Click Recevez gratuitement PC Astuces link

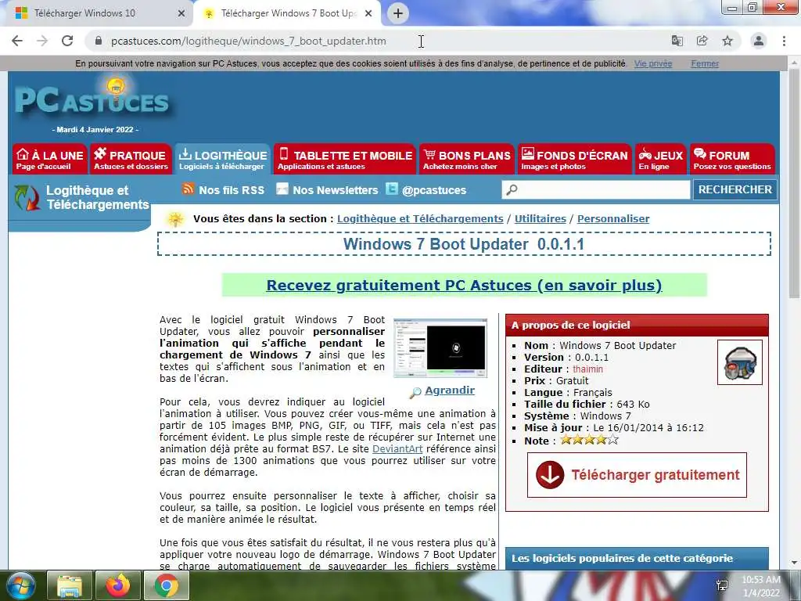[464, 285]
